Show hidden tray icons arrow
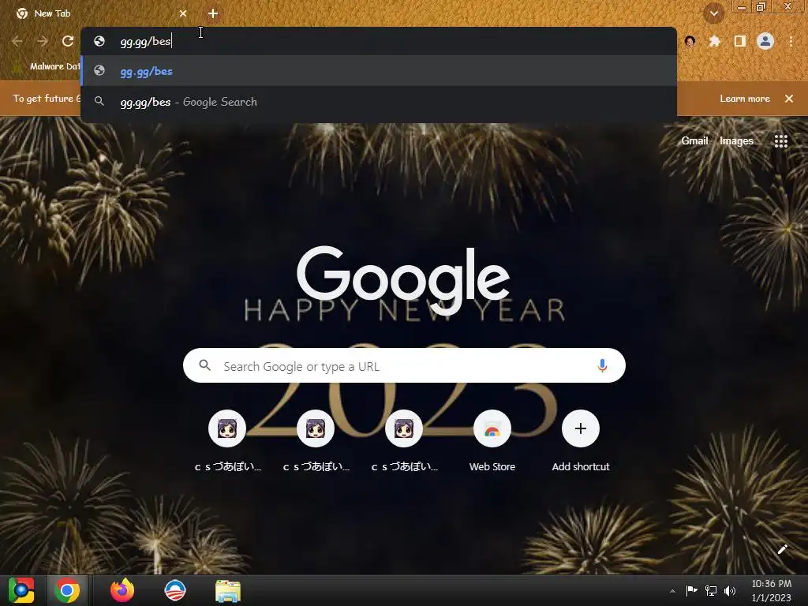Viewport: 808px width, 606px height. 672,591
